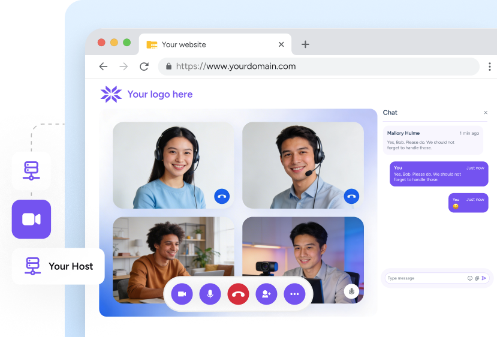Click the yellow macOS window button
Screen dimensions: 497x337
click(114, 43)
